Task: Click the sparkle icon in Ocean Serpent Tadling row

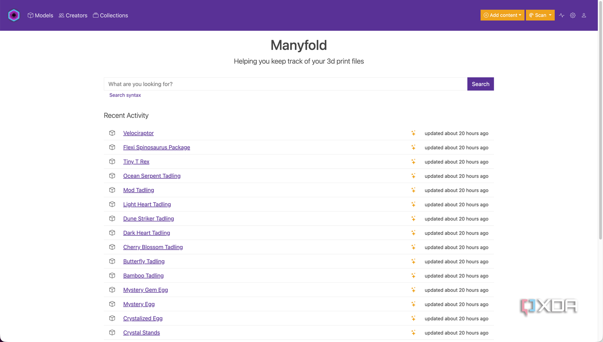Action: point(413,176)
